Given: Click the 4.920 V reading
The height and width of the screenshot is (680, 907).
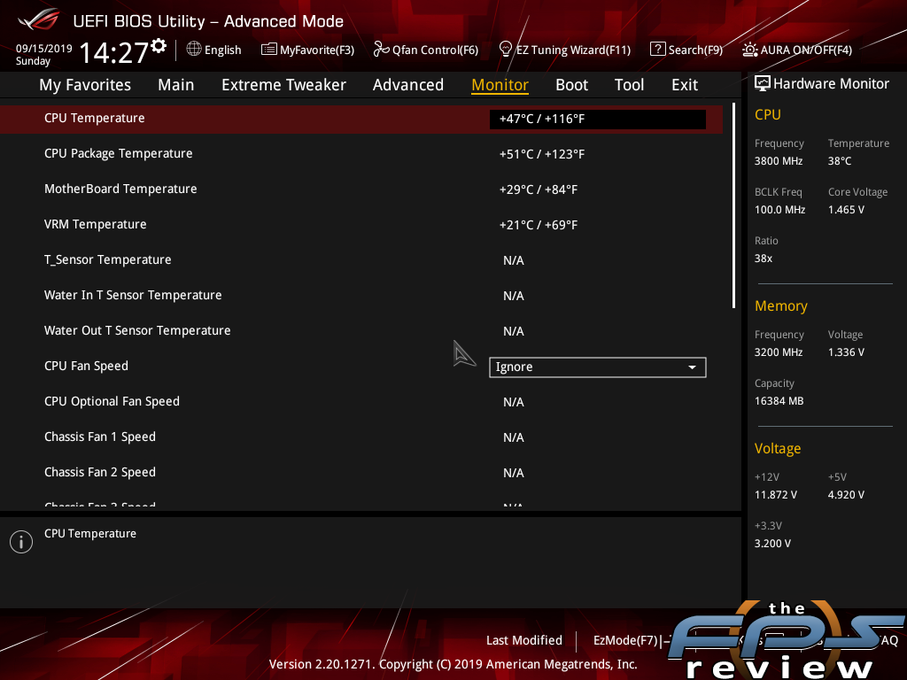Looking at the screenshot, I should point(846,495).
